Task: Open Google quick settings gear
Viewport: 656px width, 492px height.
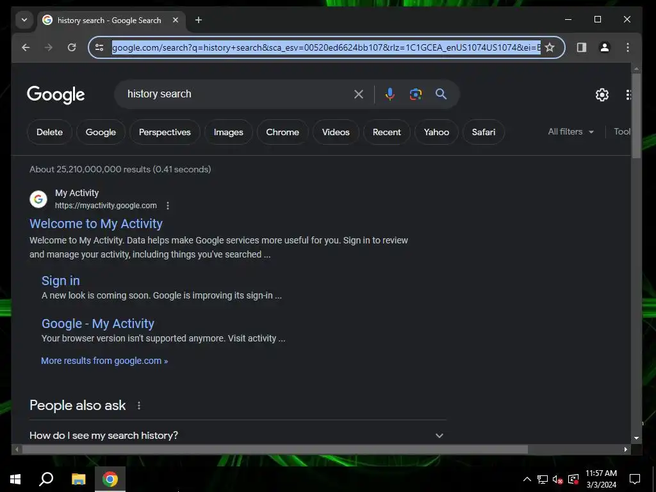Action: 602,95
